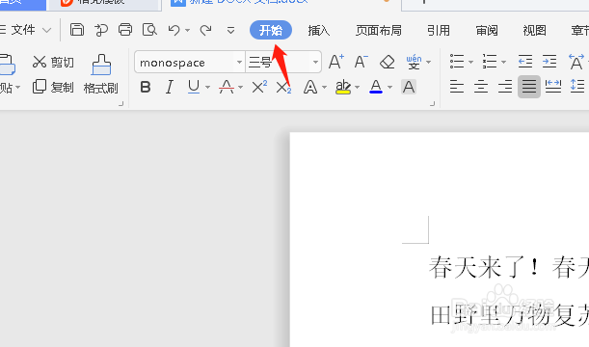Image resolution: width=589 pixels, height=347 pixels.
Task: Click the Save icon in quick access toolbar
Action: click(77, 29)
